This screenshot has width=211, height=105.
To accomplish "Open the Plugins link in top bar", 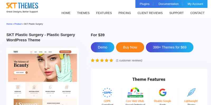I will pyautogui.click(x=144, y=4).
